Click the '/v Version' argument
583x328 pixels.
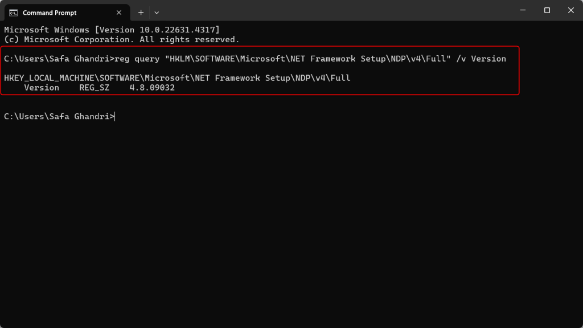click(x=481, y=59)
